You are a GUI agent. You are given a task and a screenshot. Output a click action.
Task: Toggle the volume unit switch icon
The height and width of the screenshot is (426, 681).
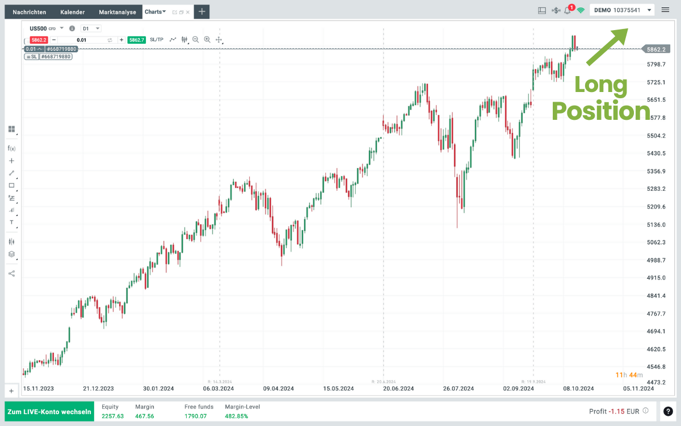coord(110,40)
